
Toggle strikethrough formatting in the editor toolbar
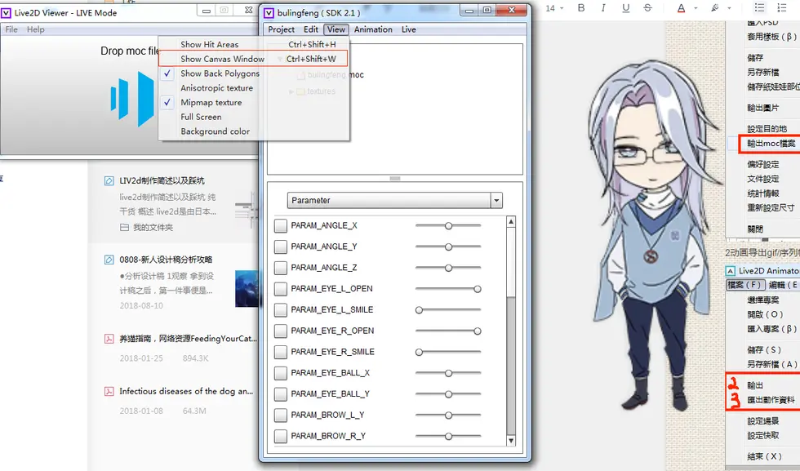647,7
